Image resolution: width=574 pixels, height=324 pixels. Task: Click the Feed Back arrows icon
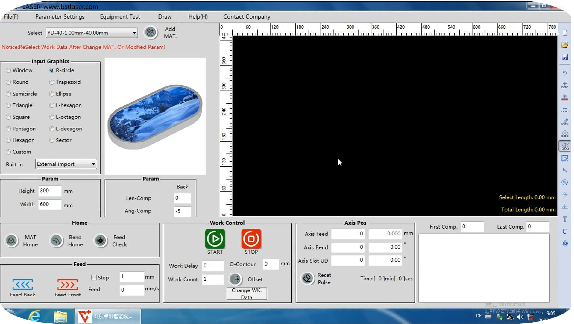click(22, 284)
